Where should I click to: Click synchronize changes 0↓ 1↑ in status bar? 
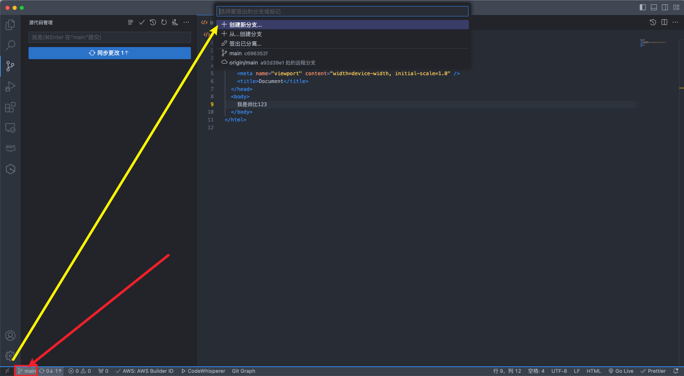tap(51, 371)
